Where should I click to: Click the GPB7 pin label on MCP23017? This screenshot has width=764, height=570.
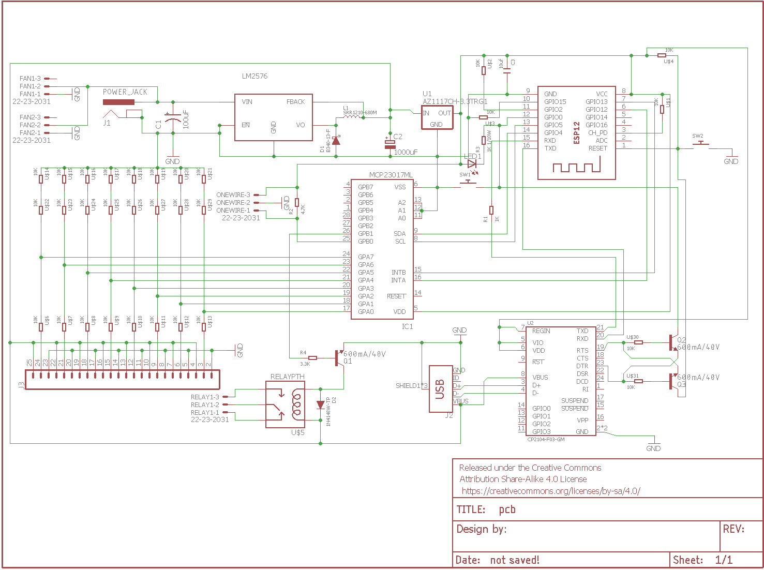366,187
